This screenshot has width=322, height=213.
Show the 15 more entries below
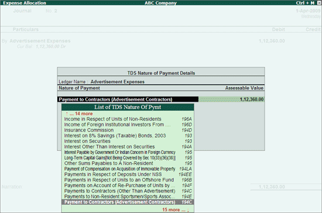(176, 209)
